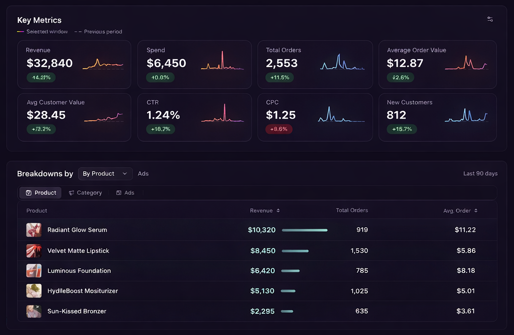Screen dimensions: 514x335
Task: Open the metrics settings sliders icon
Action: pyautogui.click(x=490, y=19)
